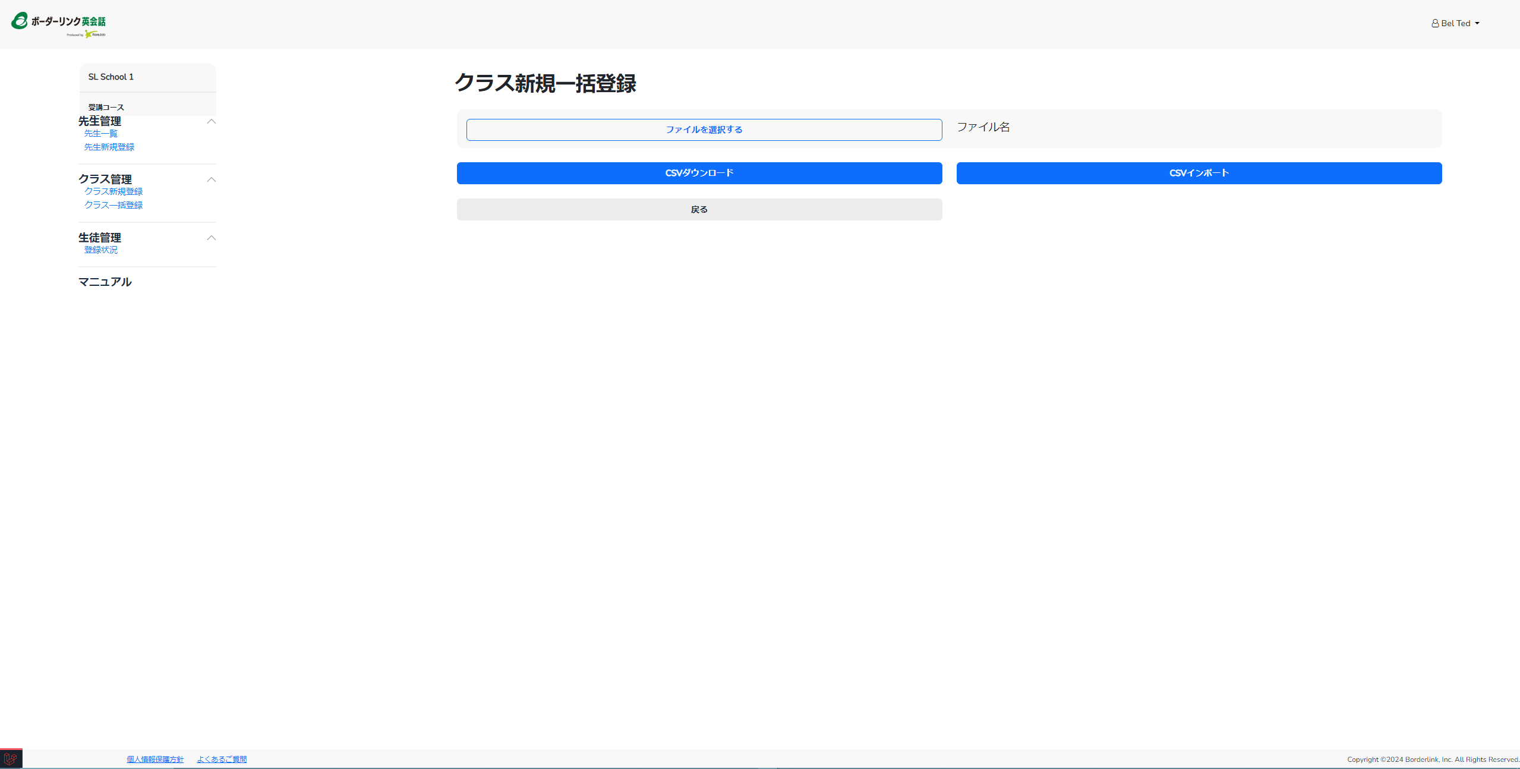Open クラス新規登録 sidebar link
The height and width of the screenshot is (769, 1520).
coord(113,191)
